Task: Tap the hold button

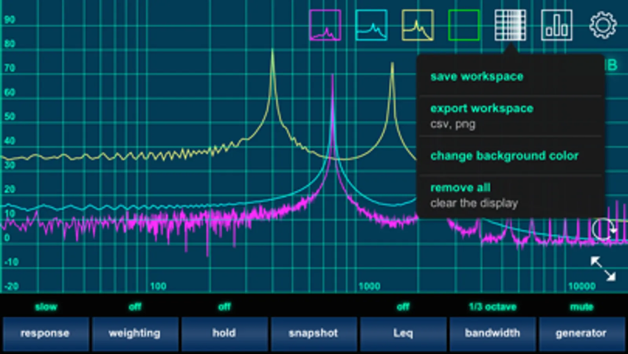Action: point(224,334)
